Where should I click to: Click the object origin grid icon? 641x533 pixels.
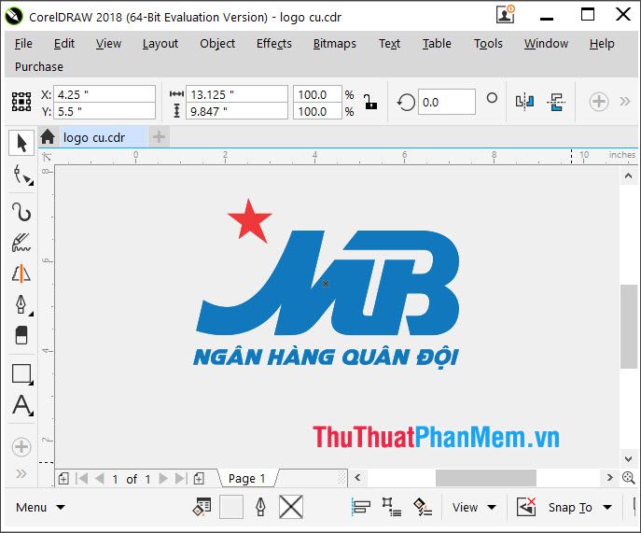(x=21, y=102)
